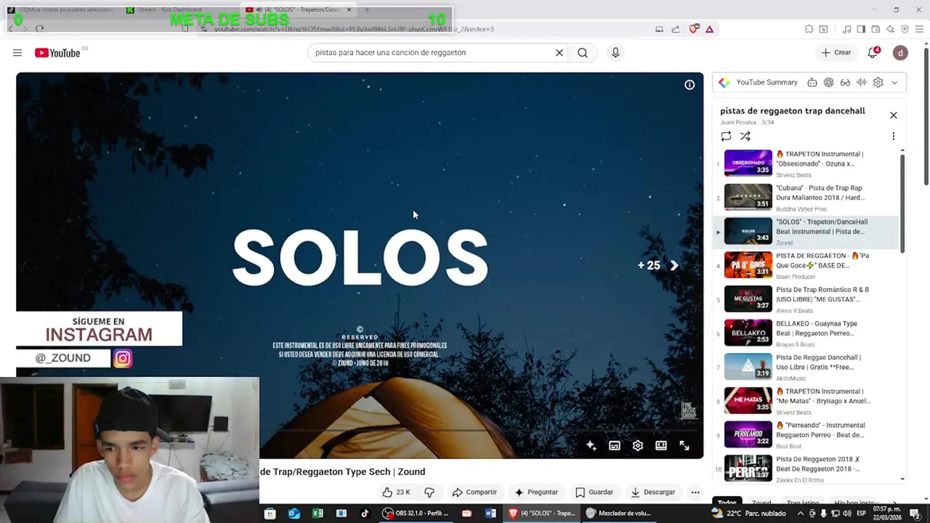Open OBS 32.1.0 from the taskbar
Screen dimensions: 930x523
416,513
